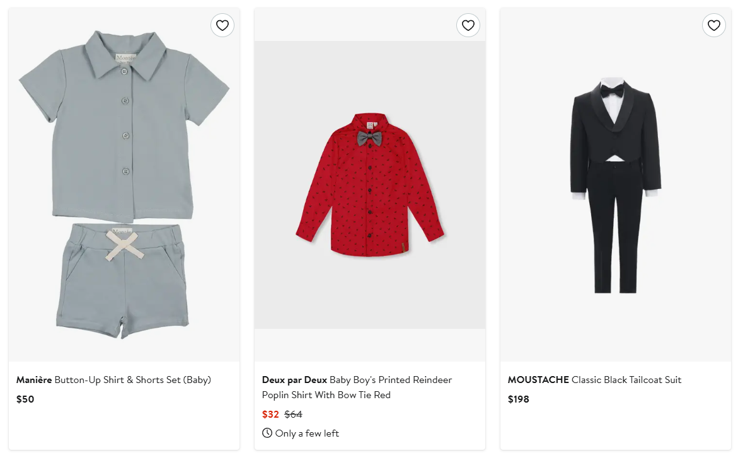Image resolution: width=738 pixels, height=458 pixels.
Task: Click the Manière product image
Action: pos(124,183)
